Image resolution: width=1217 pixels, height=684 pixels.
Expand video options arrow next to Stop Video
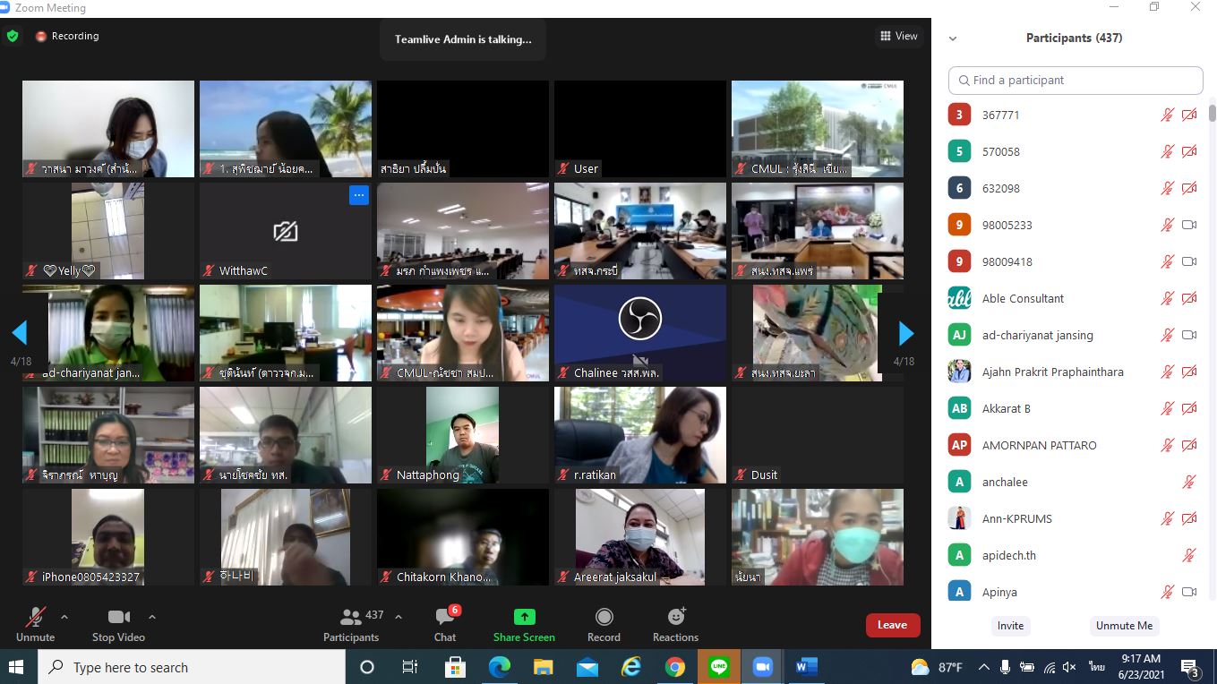coord(152,617)
